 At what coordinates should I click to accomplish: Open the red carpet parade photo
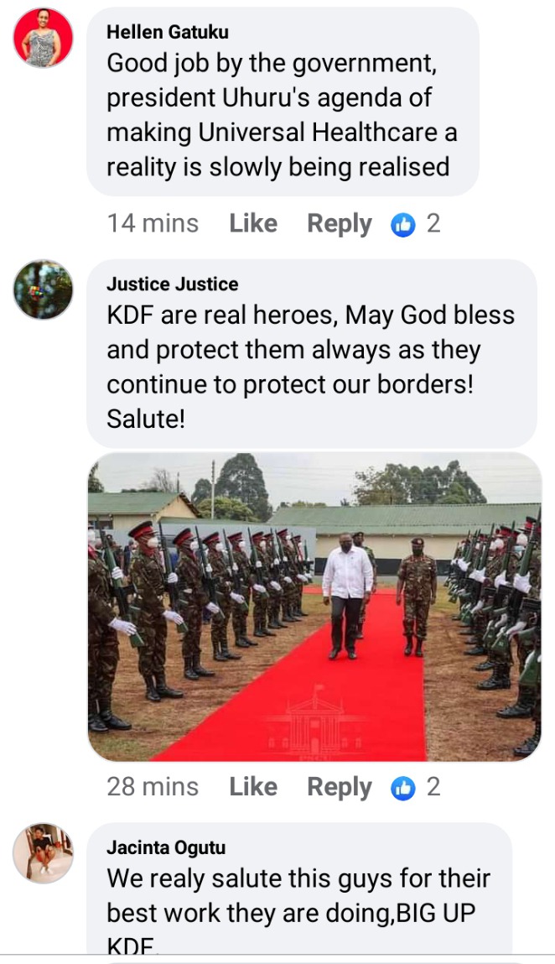[x=314, y=607]
